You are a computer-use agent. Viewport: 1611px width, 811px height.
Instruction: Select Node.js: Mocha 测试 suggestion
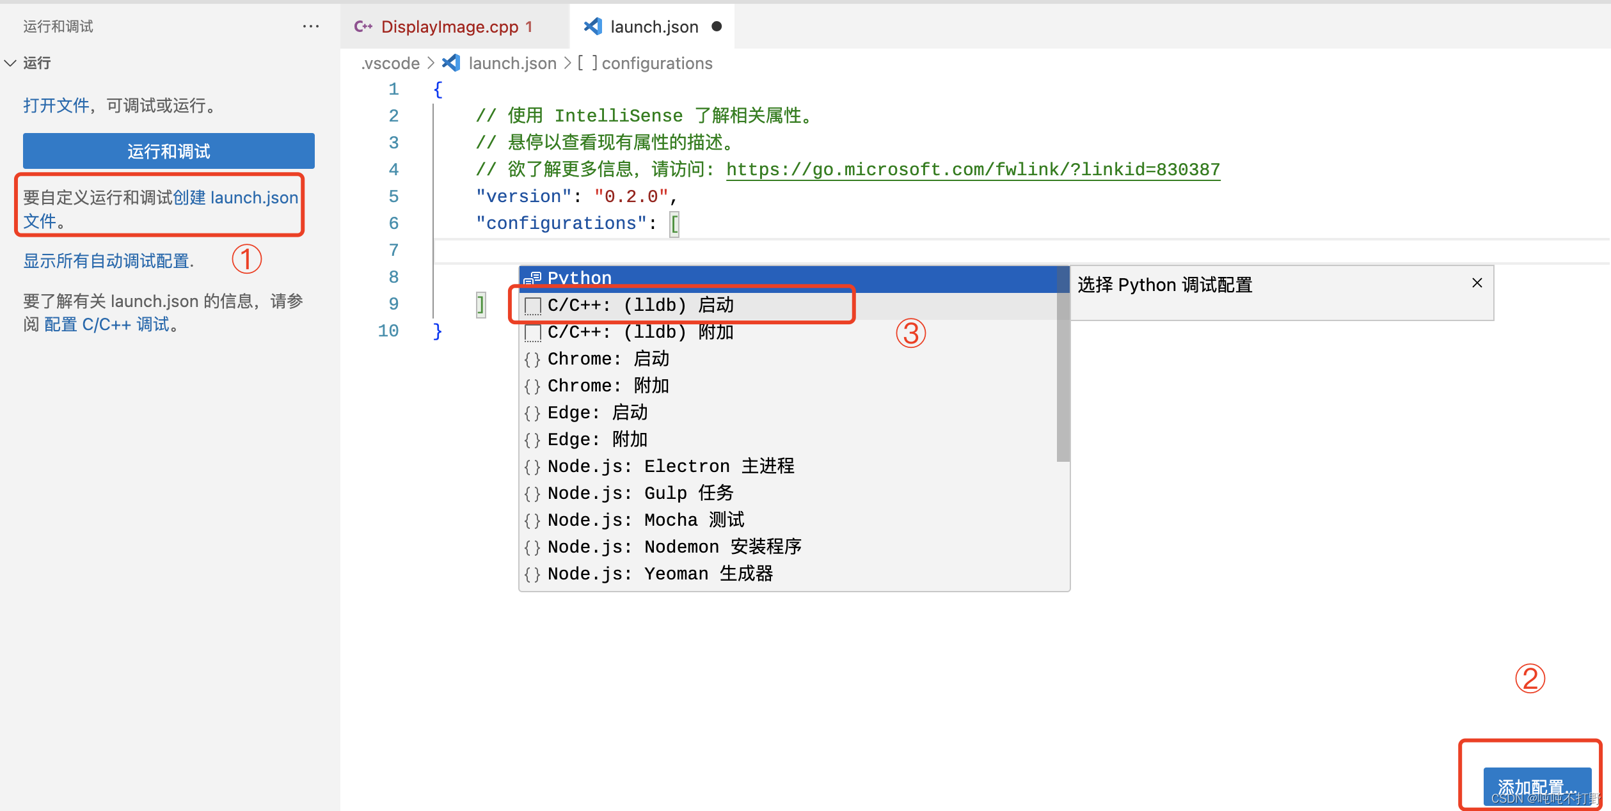click(788, 520)
